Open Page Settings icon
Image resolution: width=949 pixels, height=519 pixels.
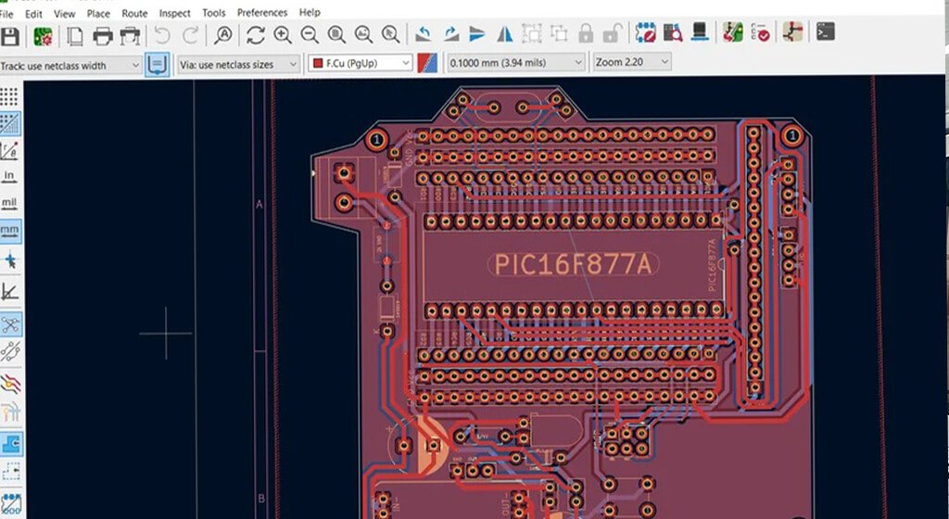75,36
